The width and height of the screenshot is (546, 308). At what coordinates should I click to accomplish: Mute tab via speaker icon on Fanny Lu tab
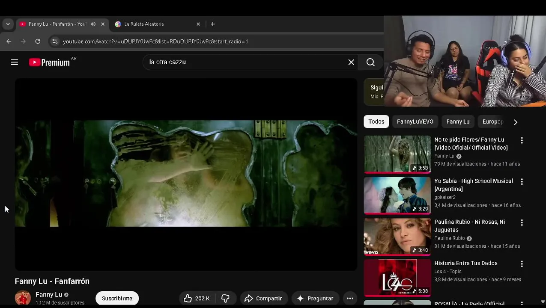point(93,24)
